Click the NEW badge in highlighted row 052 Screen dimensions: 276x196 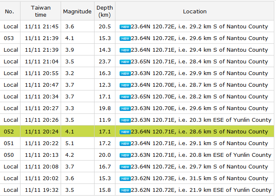[x=125, y=132]
